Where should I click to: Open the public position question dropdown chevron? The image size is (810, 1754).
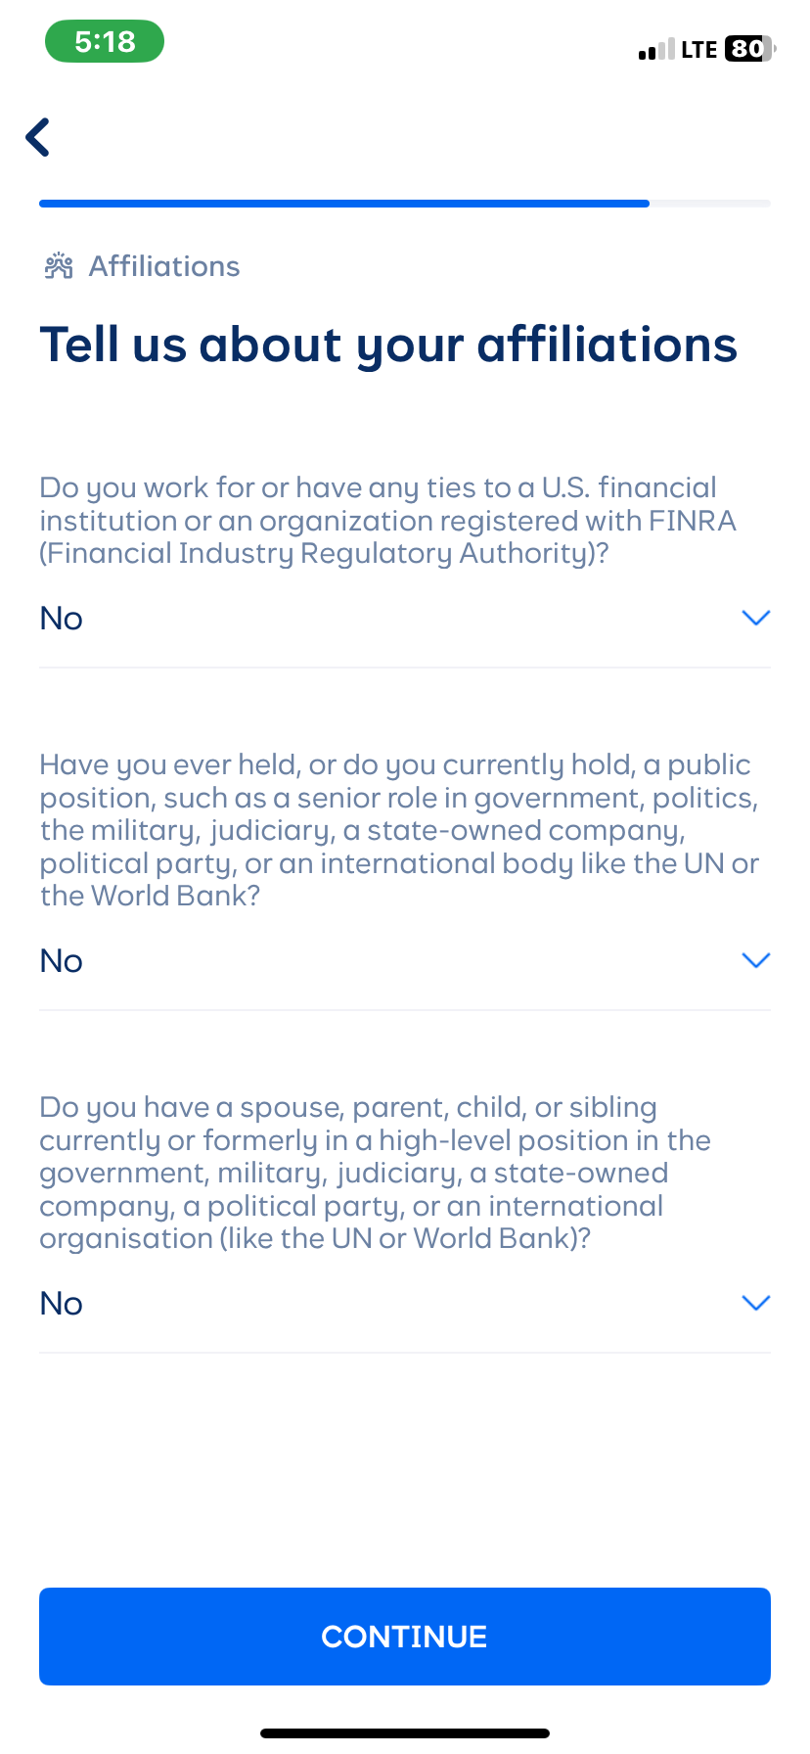pyautogui.click(x=755, y=960)
